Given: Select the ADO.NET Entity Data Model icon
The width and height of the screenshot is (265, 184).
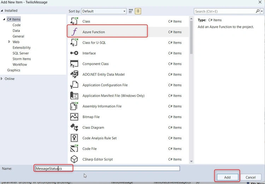Looking at the screenshot, I should (74, 74).
